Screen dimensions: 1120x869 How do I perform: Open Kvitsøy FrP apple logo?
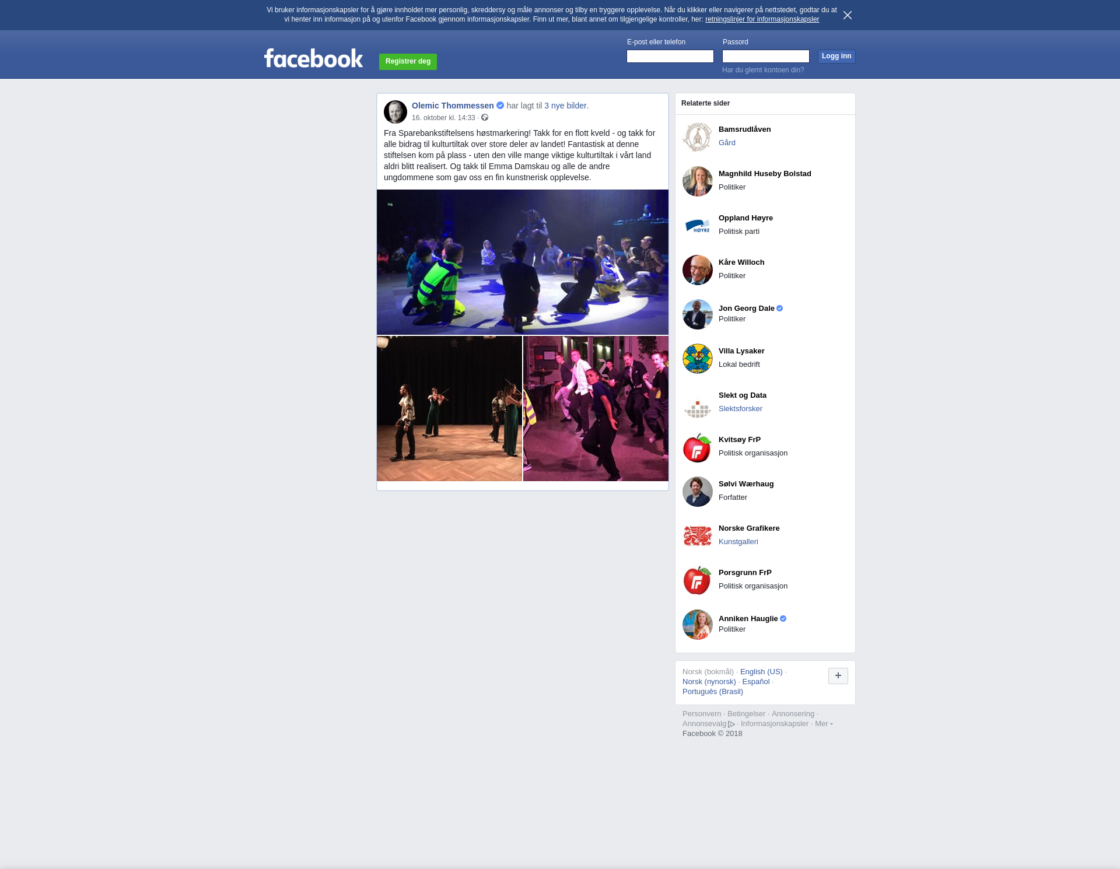[698, 447]
